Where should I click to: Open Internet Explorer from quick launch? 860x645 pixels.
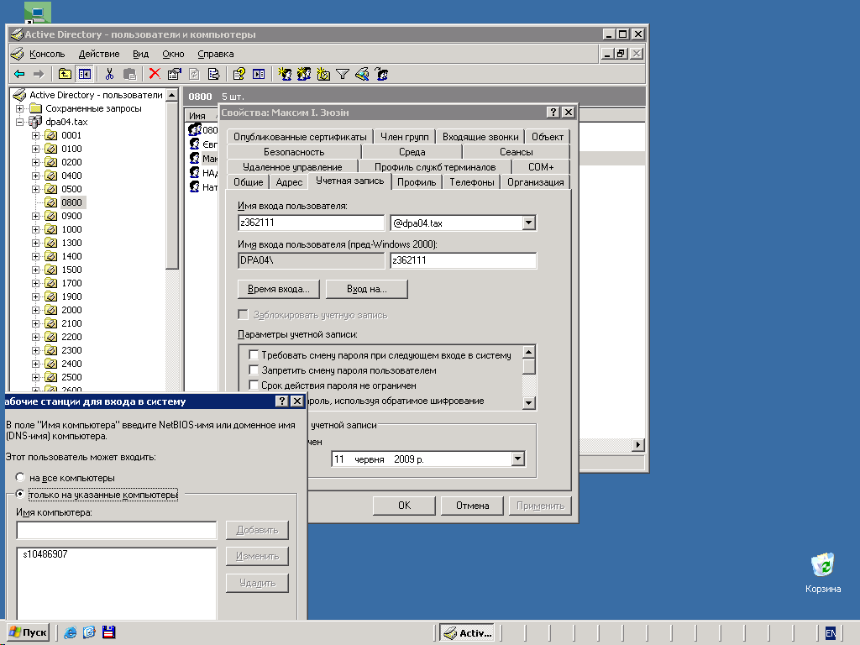tap(70, 632)
